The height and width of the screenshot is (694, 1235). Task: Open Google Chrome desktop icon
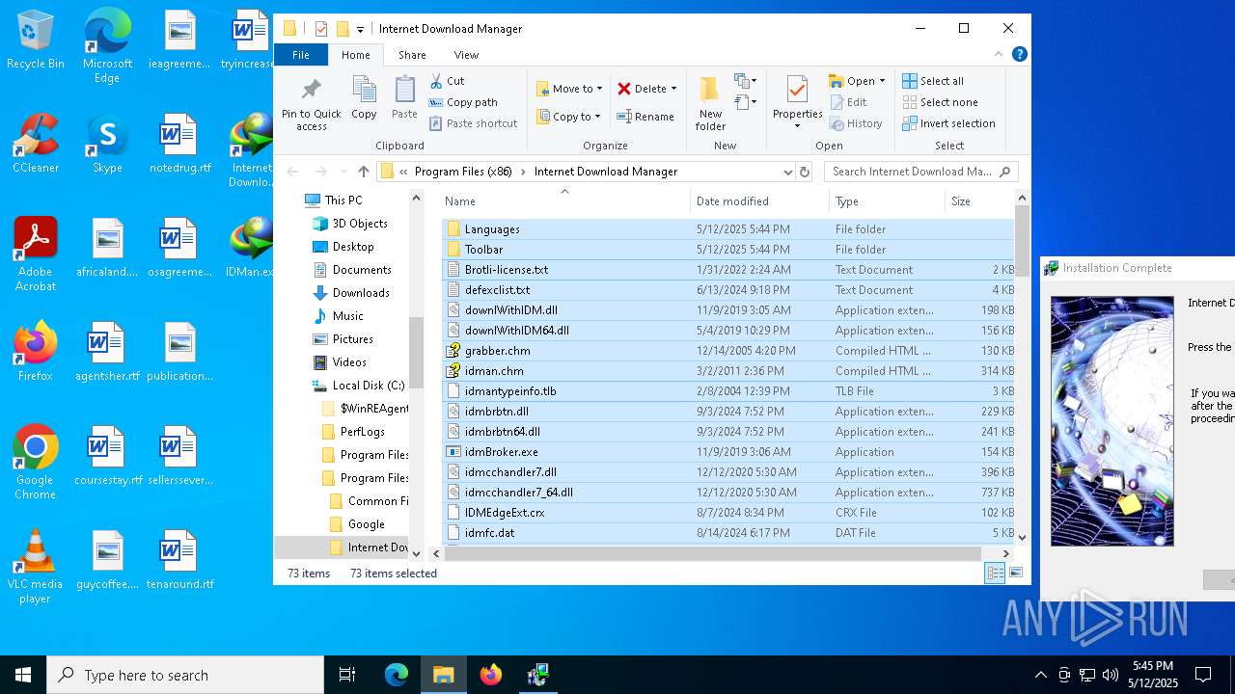pyautogui.click(x=36, y=463)
